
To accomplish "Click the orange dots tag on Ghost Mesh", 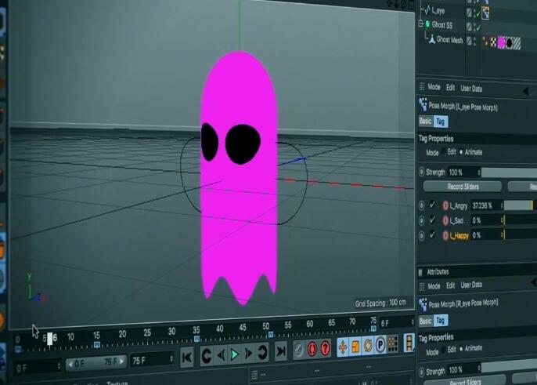I will coord(485,42).
